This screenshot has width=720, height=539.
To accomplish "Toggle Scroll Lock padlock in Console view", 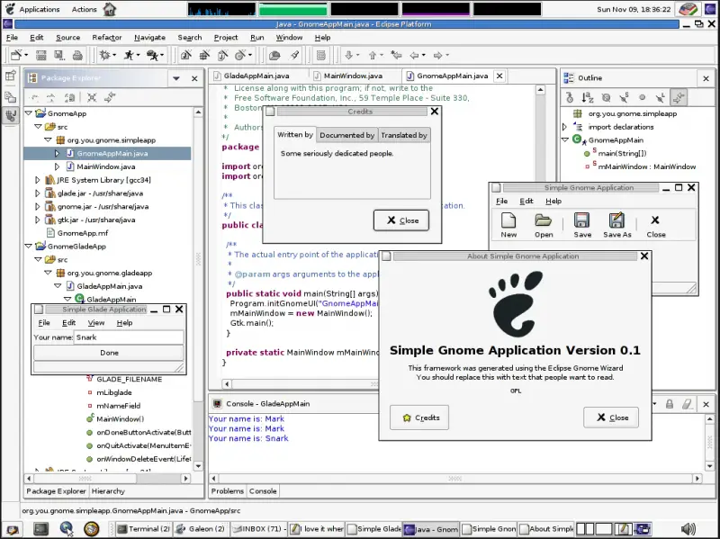I will coord(670,404).
